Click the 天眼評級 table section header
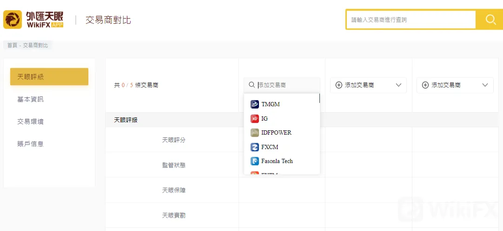Image resolution: width=503 pixels, height=231 pixels. point(126,120)
